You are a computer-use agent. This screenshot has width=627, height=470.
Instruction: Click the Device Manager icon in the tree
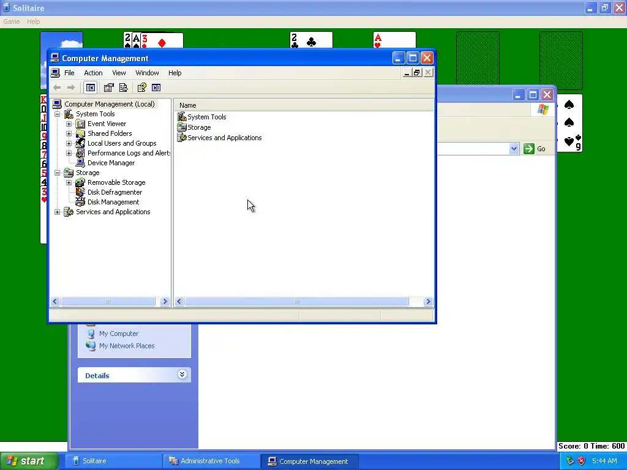pos(80,163)
